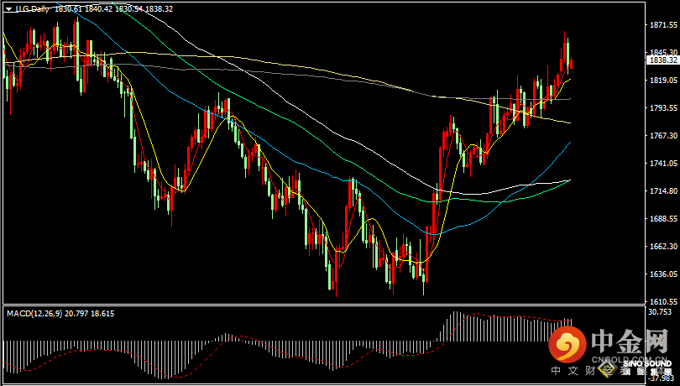Click the dropdown triangle beside LLG Daily
This screenshot has width=680, height=386.
8,8
